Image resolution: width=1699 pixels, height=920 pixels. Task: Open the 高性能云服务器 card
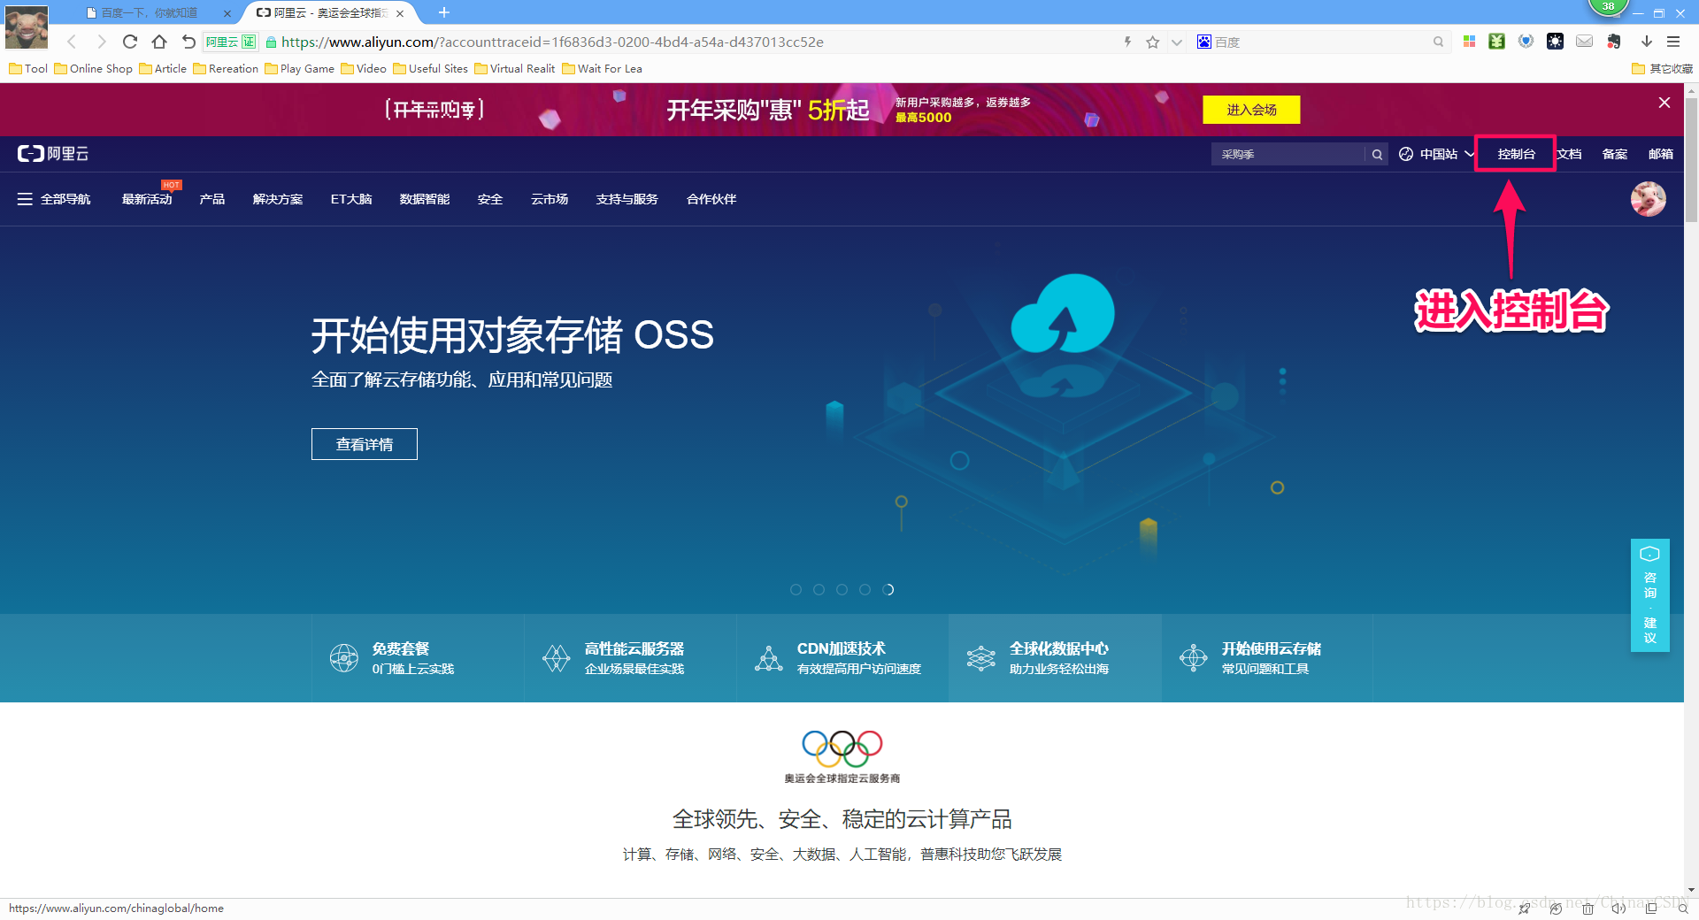pyautogui.click(x=630, y=658)
